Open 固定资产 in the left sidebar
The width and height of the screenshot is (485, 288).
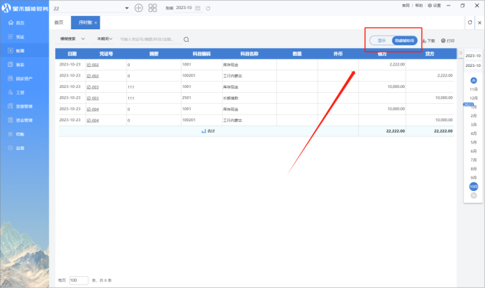[25, 78]
